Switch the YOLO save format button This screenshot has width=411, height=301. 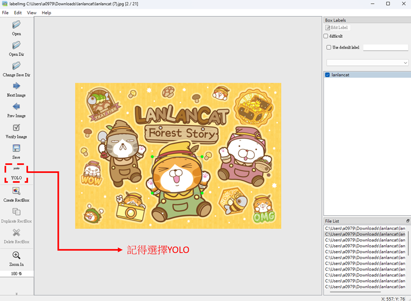tap(16, 173)
